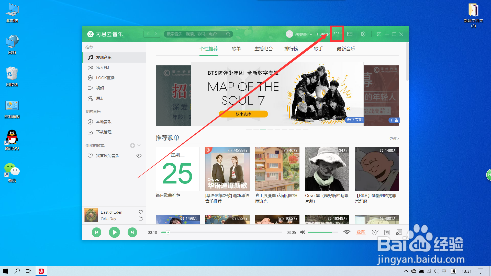This screenshot has width=491, height=276.
Task: Open Cover集 playlist cover
Action: coord(327,169)
